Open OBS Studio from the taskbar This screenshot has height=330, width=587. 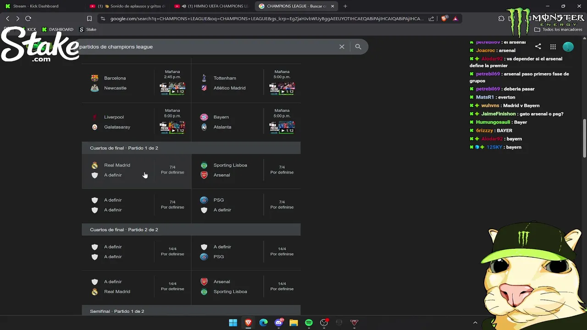[324, 323]
